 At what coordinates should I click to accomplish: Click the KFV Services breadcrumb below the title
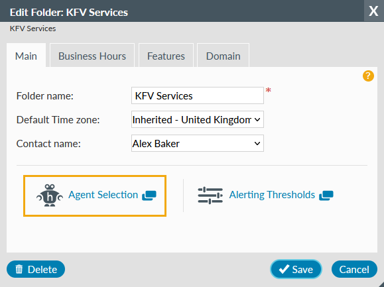(x=32, y=29)
